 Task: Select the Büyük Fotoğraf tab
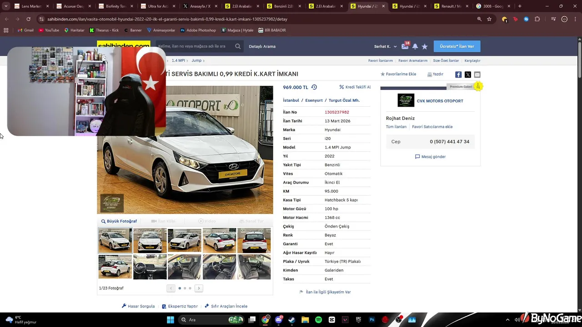(x=119, y=221)
